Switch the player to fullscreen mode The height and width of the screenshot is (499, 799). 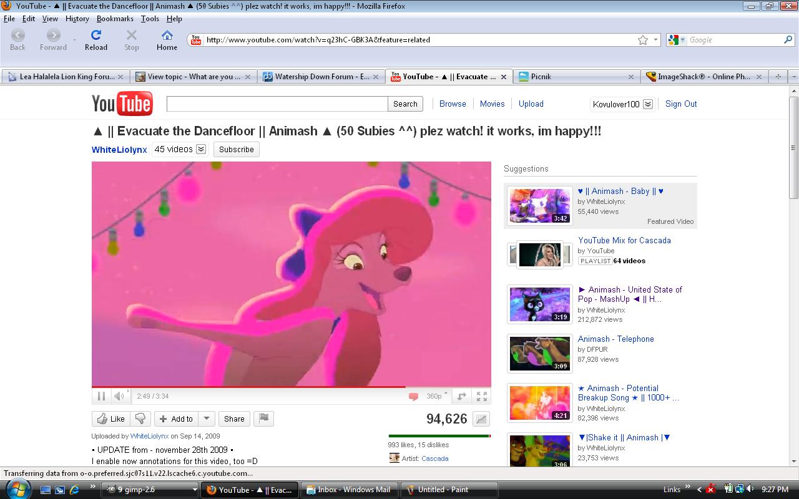(482, 396)
